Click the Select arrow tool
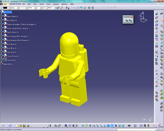The image size is (164, 131). click(x=162, y=20)
